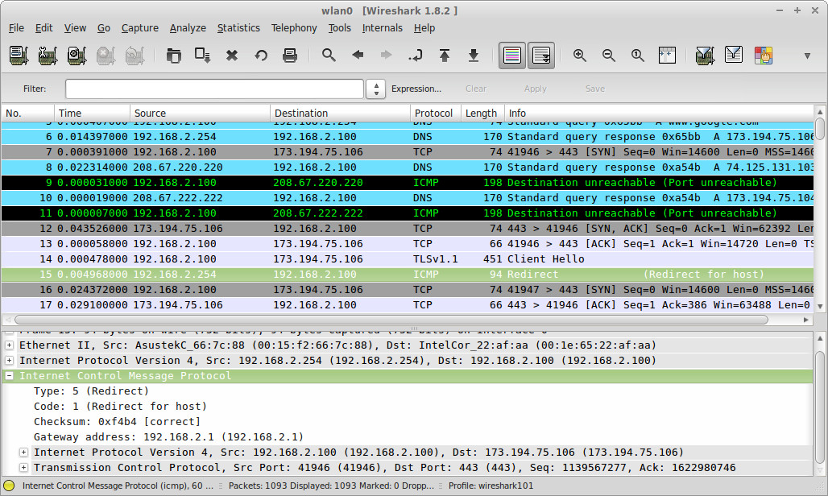
Task: Click the Profile: wireshark101 status entry
Action: [x=491, y=486]
